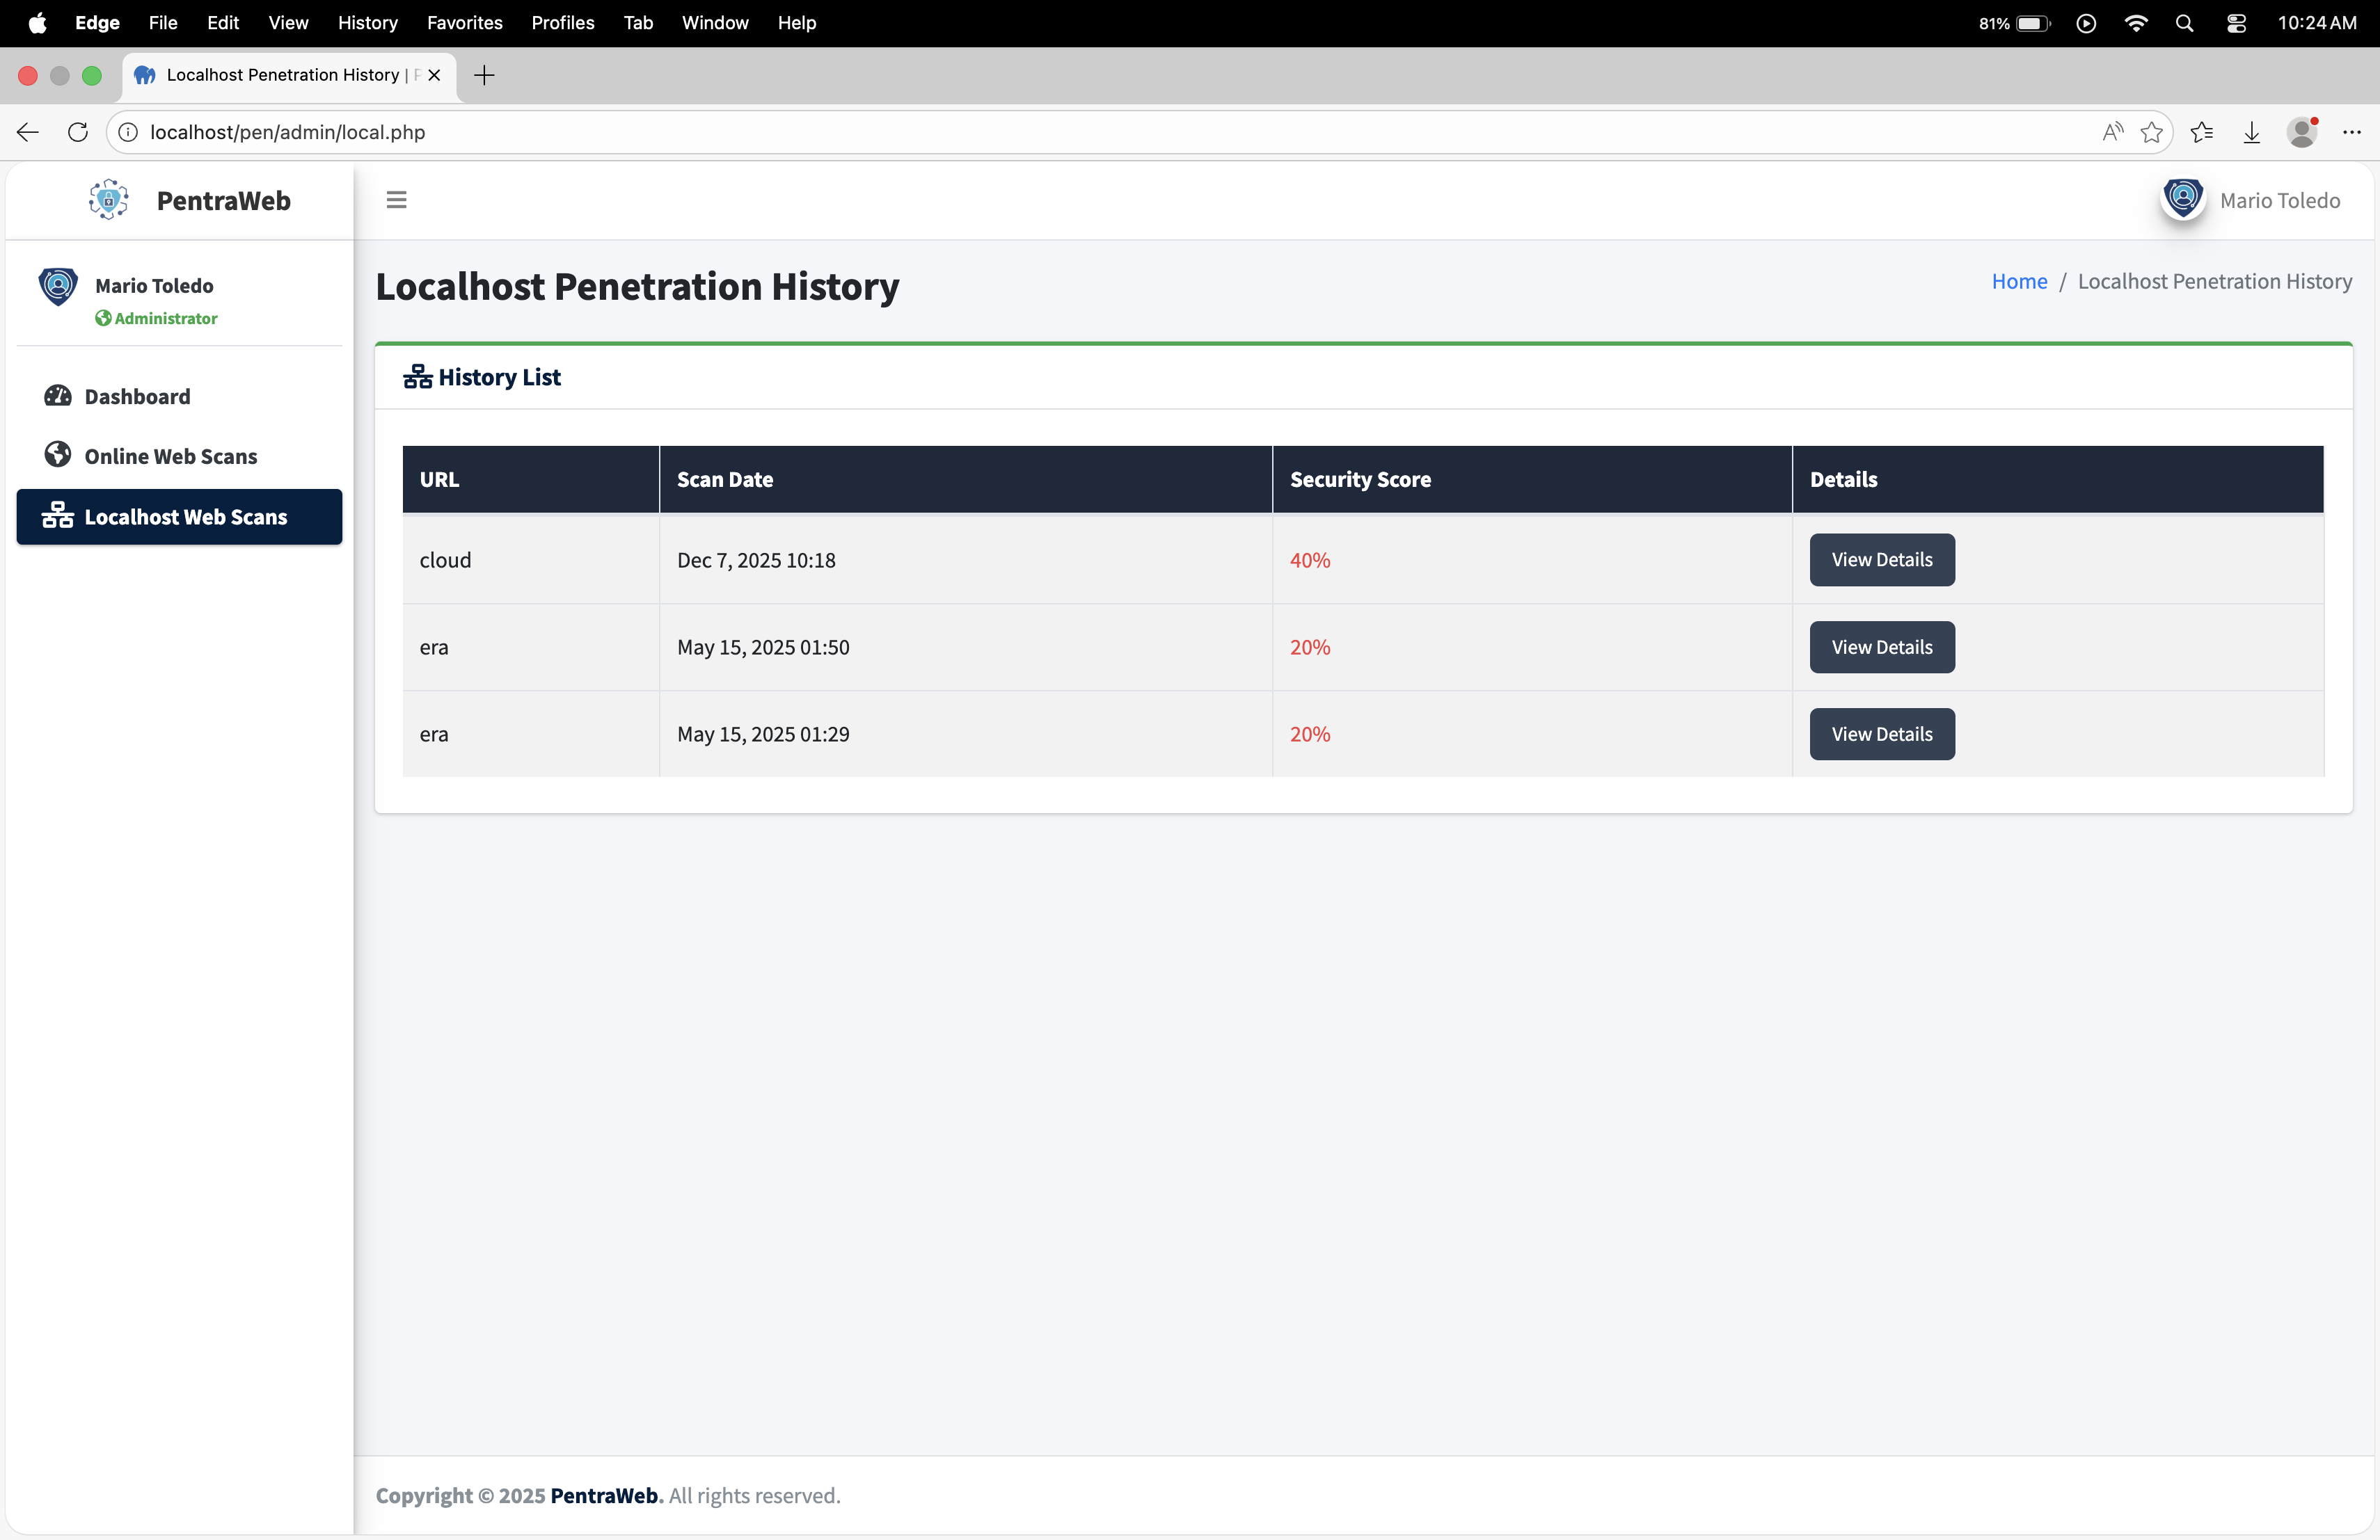Image resolution: width=2380 pixels, height=1540 pixels.
Task: Click View Details for the era 01:29 scan
Action: pyautogui.click(x=1881, y=734)
